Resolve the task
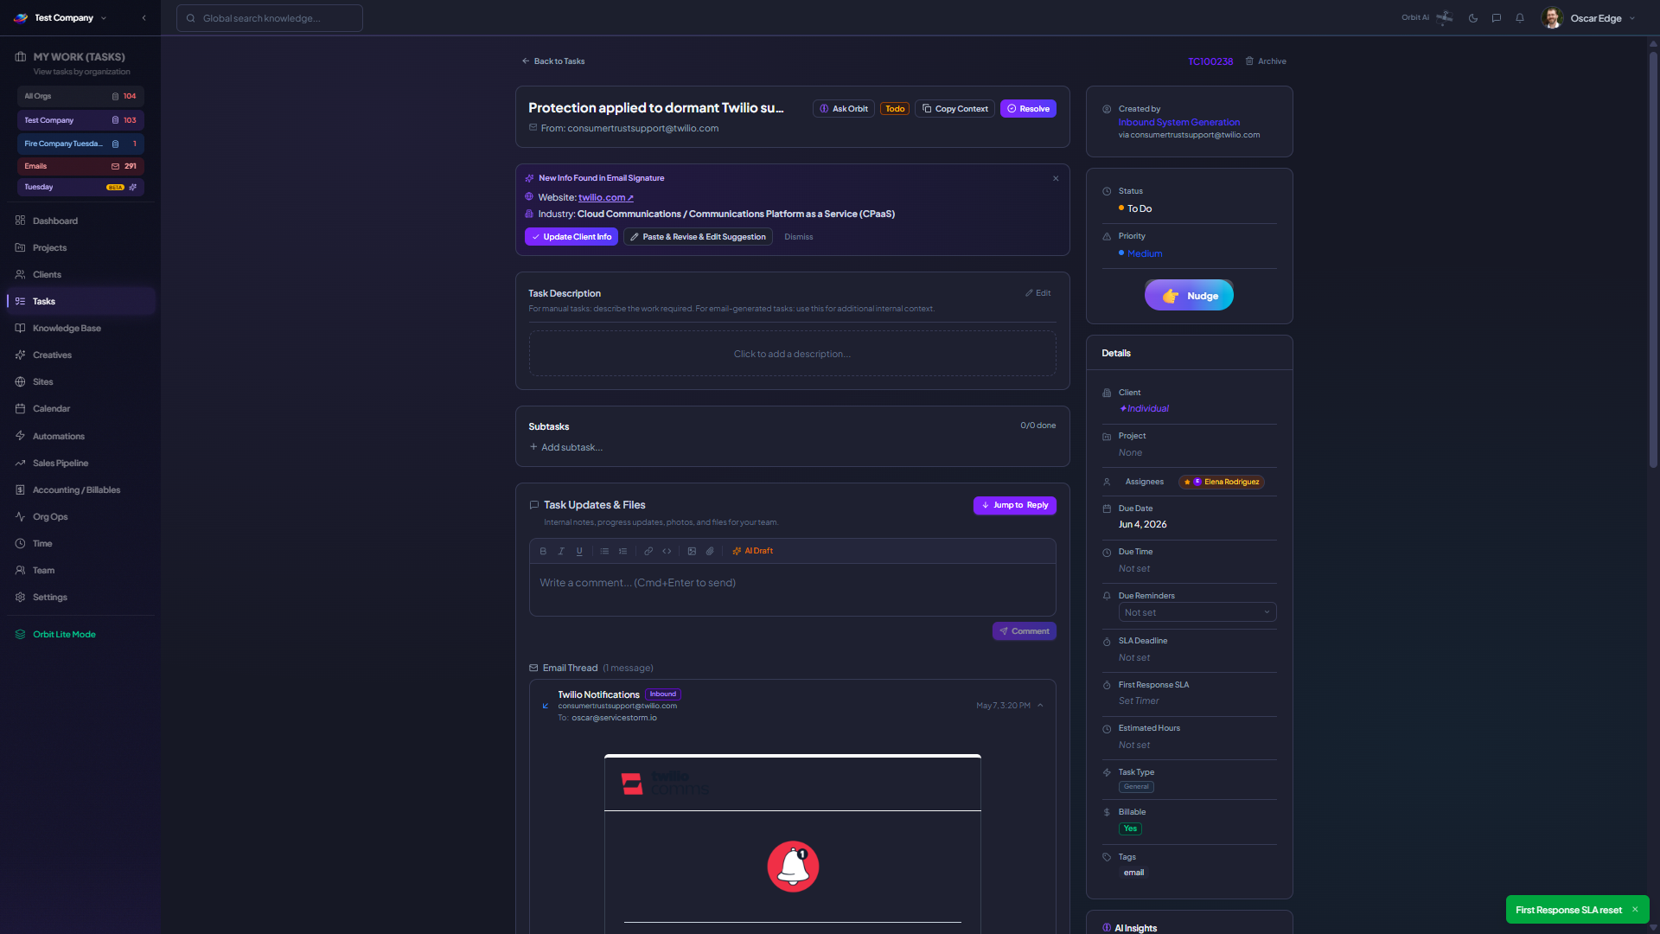The height and width of the screenshot is (934, 1660). [x=1028, y=109]
